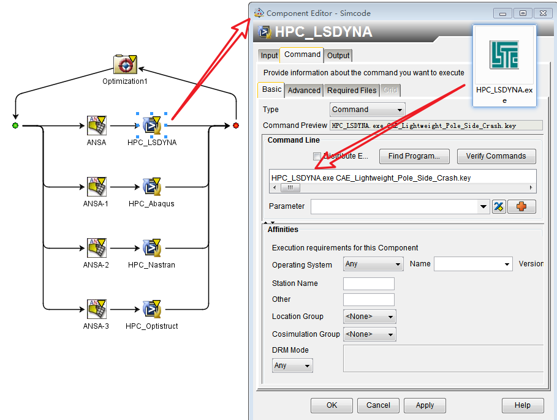Click the Component Editor title bar icon

259,13
